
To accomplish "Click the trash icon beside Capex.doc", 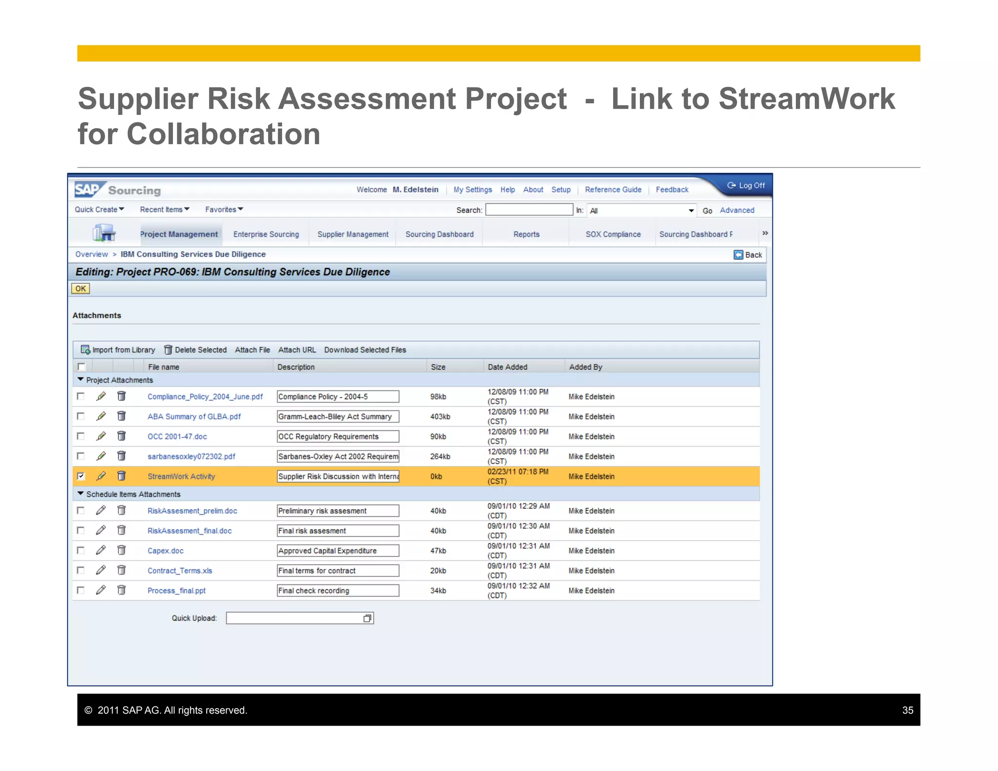I will [x=121, y=550].
